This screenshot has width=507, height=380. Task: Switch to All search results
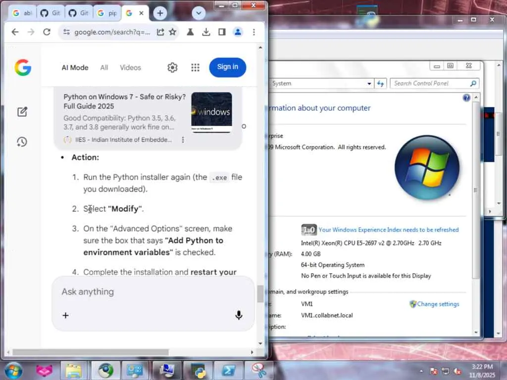pos(104,67)
